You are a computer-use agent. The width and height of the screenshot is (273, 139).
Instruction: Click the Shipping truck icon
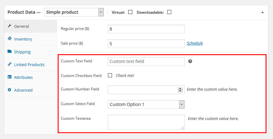tap(10, 51)
